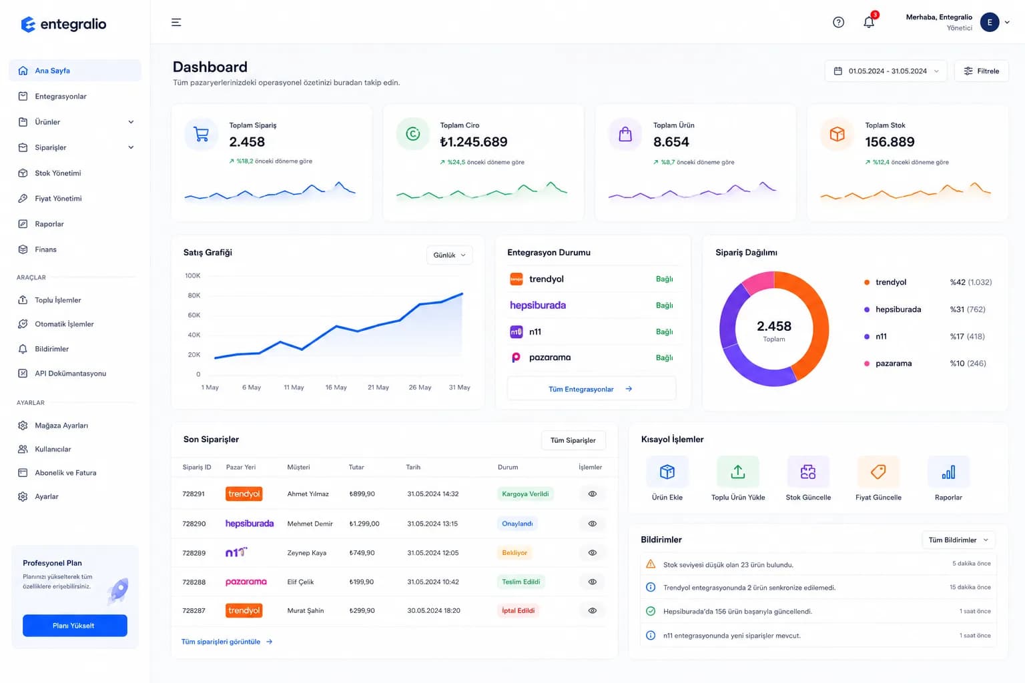The height and width of the screenshot is (683, 1025).
Task: Click the stock warning triangle notification icon
Action: (651, 564)
